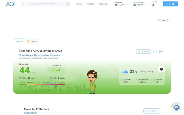The height and width of the screenshot is (115, 184).
Task: Open weather details arrow icon
Action: coord(161,69)
